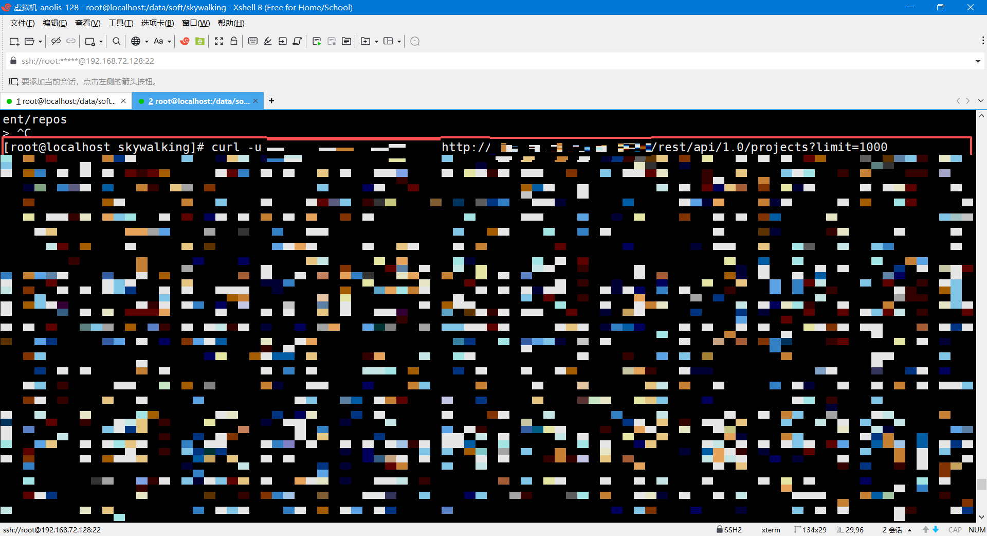Screen dimensions: 987x536
Task: Close tab 1 root@localhost:/data/soft
Action: click(123, 101)
